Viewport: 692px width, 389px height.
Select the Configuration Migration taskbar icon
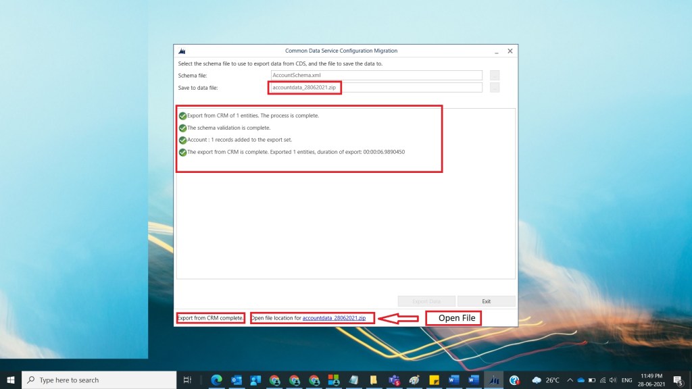[x=494, y=380]
